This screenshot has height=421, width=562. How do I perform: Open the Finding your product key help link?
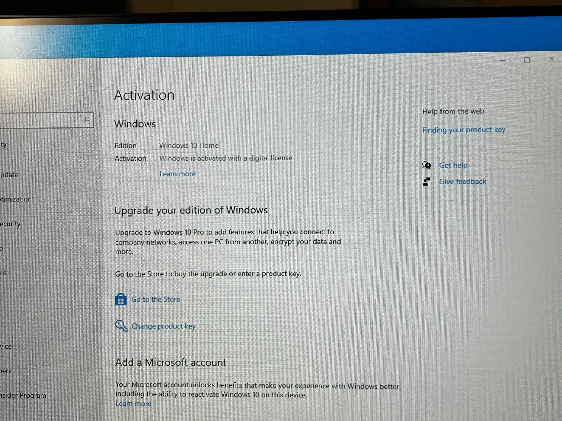[463, 130]
